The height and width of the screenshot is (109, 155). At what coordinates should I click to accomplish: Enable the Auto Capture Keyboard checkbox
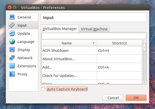pyautogui.click(x=43, y=89)
